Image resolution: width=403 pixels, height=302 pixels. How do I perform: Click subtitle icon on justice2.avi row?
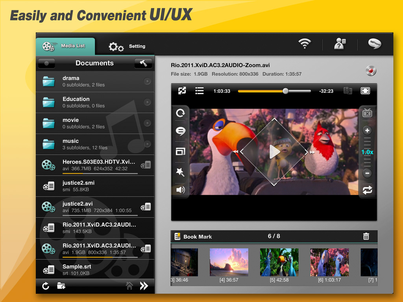pos(146,207)
